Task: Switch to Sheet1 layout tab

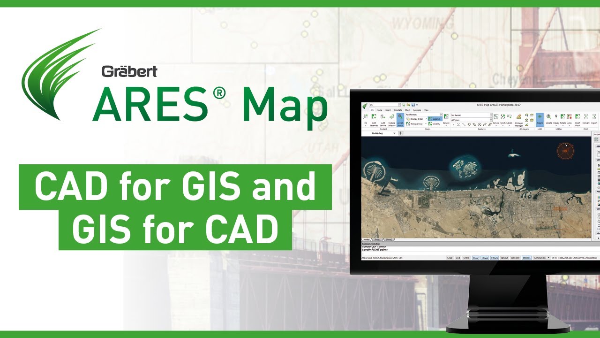Action: pyautogui.click(x=378, y=239)
